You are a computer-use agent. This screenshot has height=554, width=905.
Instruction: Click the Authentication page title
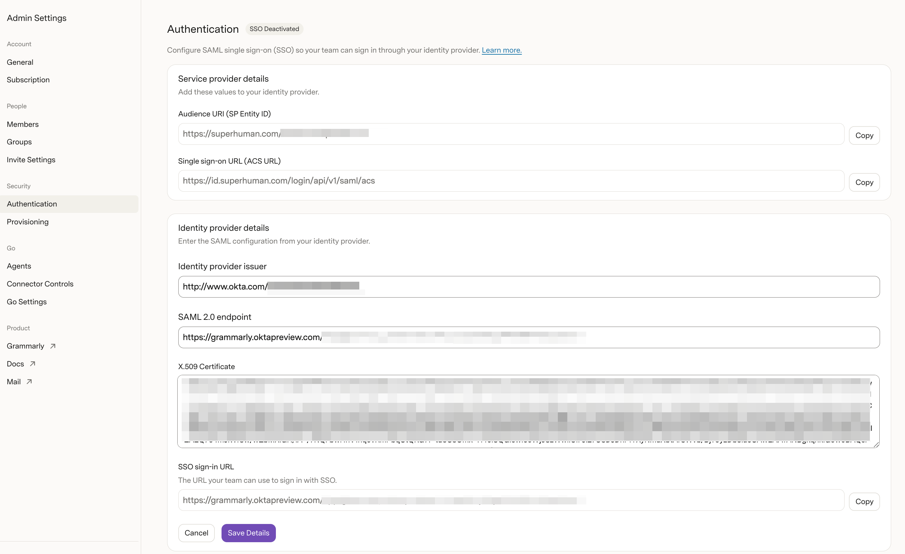(203, 29)
